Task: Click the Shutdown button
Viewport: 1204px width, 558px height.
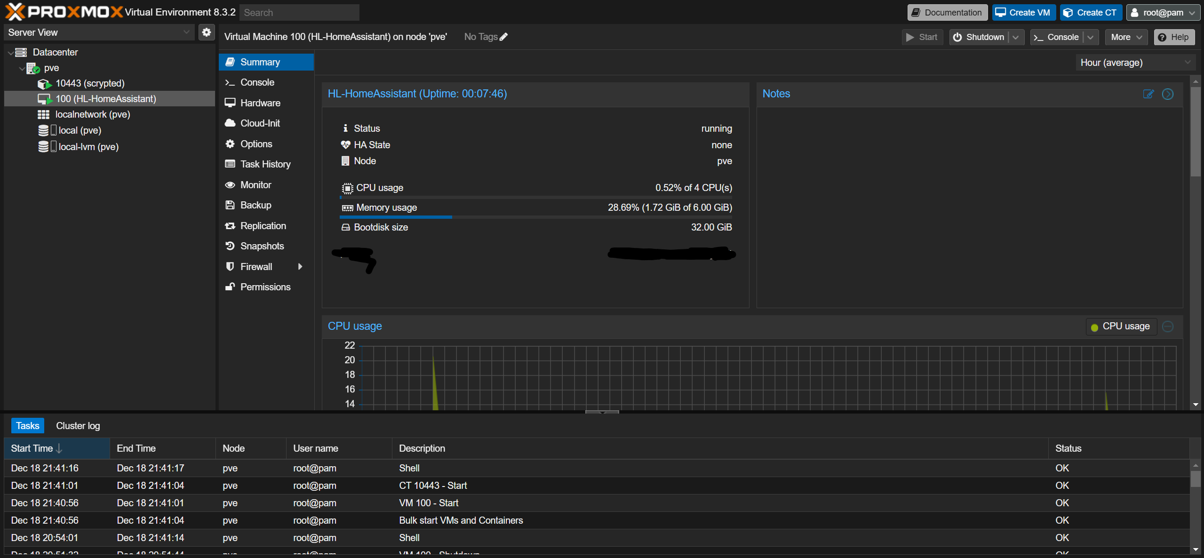Action: (x=979, y=37)
